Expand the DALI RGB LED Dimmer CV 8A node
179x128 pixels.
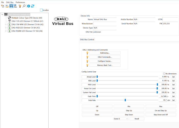click(6, 28)
